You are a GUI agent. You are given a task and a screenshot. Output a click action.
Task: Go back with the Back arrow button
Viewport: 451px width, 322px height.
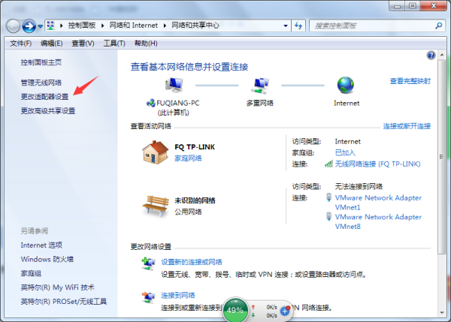pos(13,26)
